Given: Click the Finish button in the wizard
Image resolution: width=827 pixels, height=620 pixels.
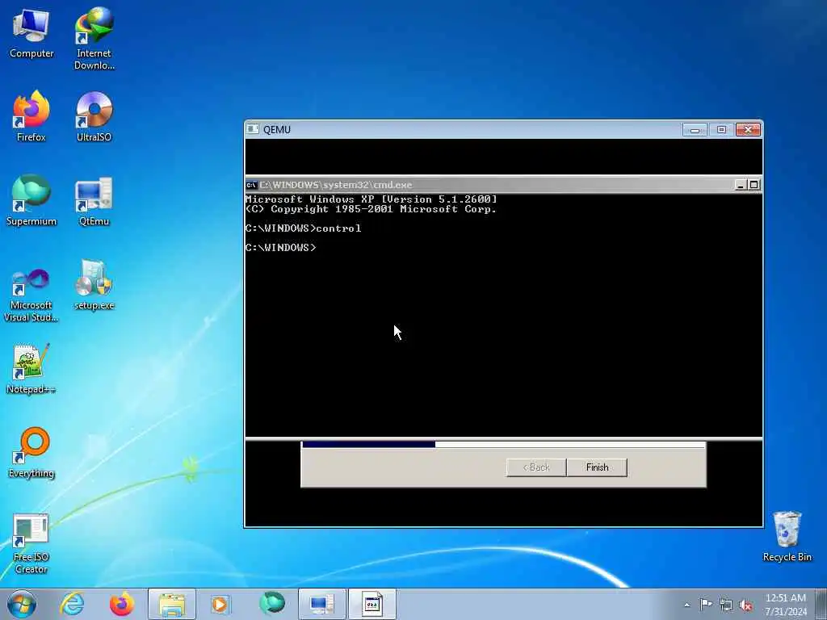Looking at the screenshot, I should [x=597, y=467].
